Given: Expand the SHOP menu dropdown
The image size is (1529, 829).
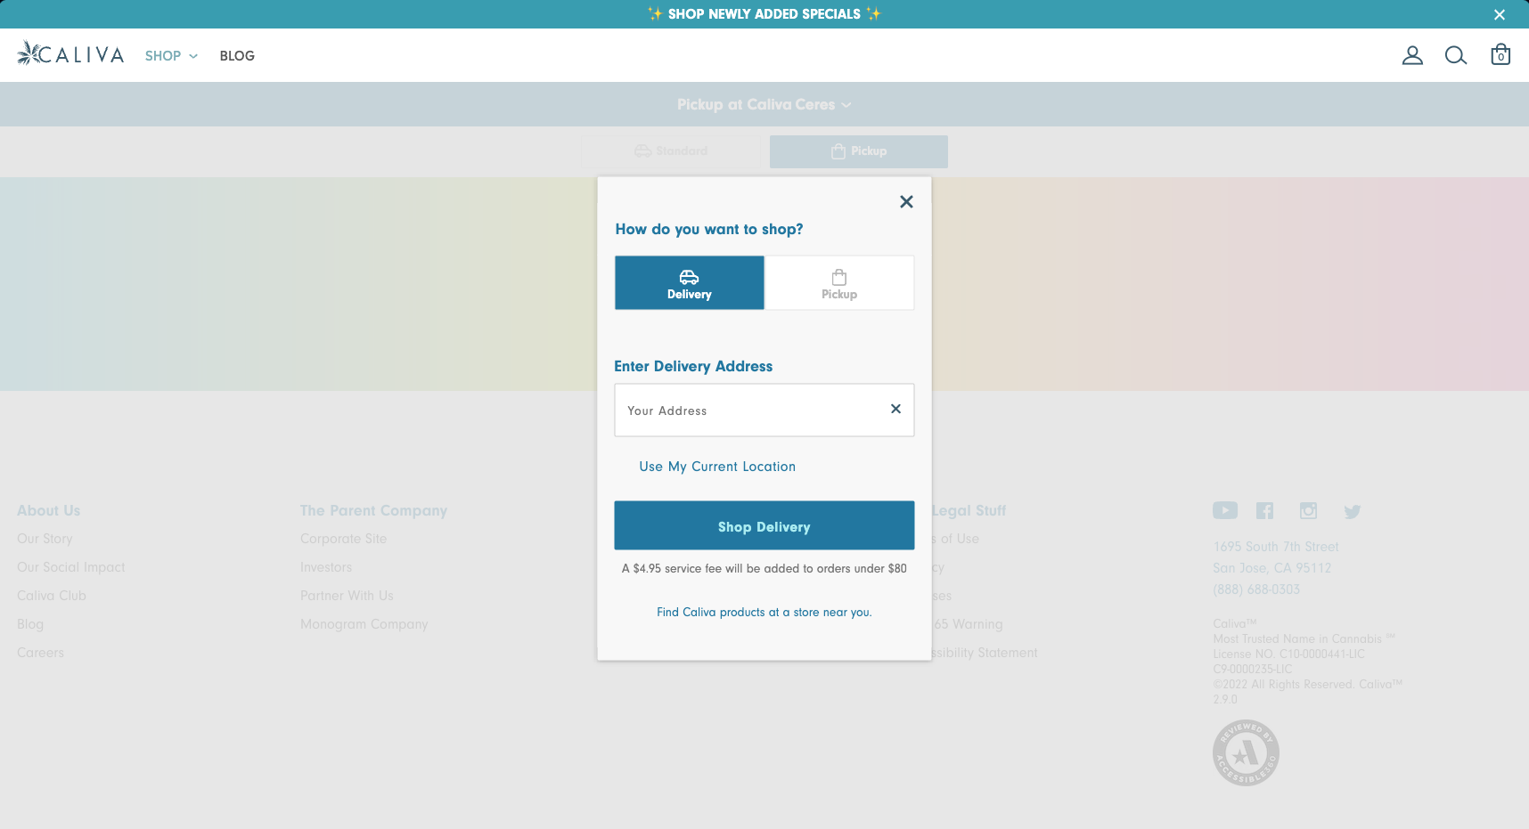Looking at the screenshot, I should tap(171, 55).
